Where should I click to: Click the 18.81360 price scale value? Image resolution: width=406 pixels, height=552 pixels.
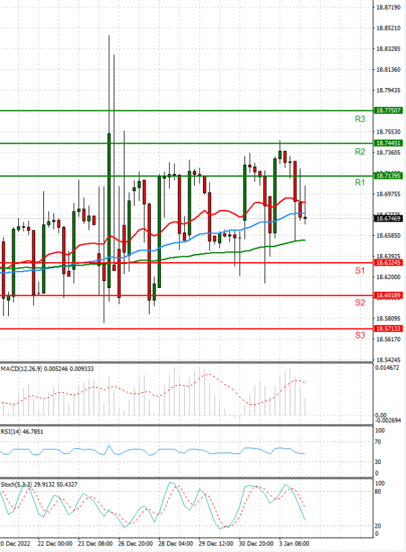(x=388, y=70)
